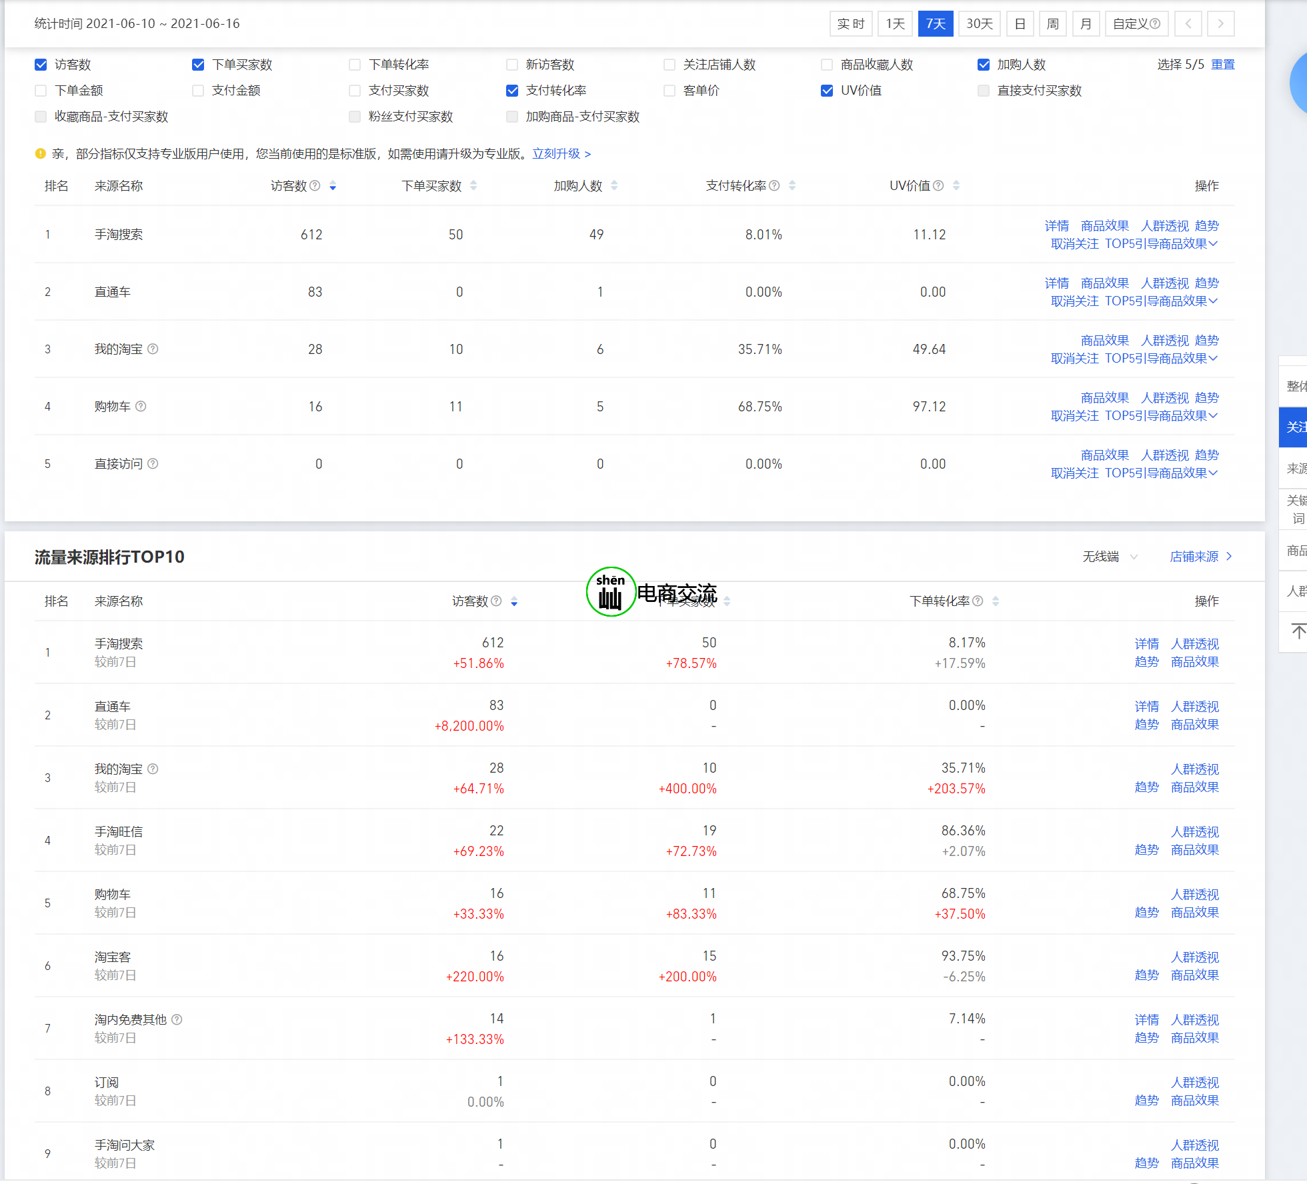The image size is (1307, 1184).
Task: Check the 关注店铺人数 checkbox
Action: pos(670,65)
